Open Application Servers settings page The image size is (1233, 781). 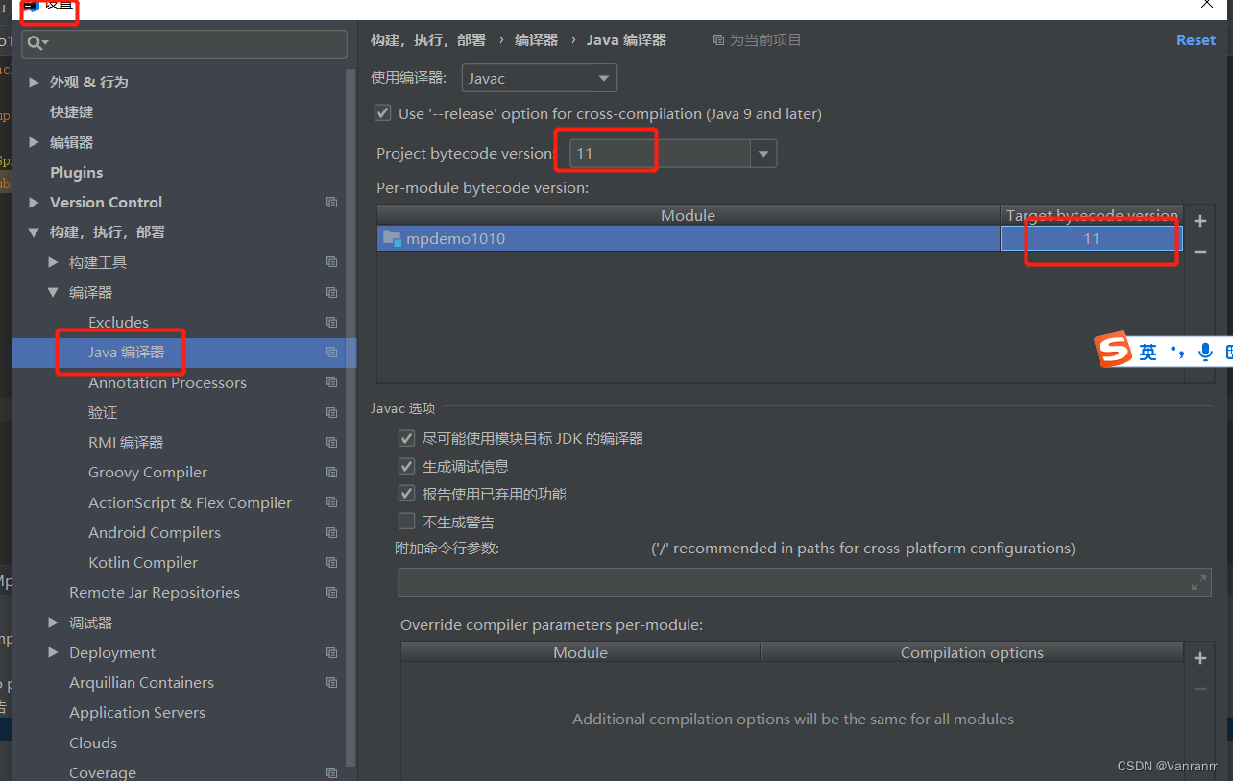[x=137, y=713]
